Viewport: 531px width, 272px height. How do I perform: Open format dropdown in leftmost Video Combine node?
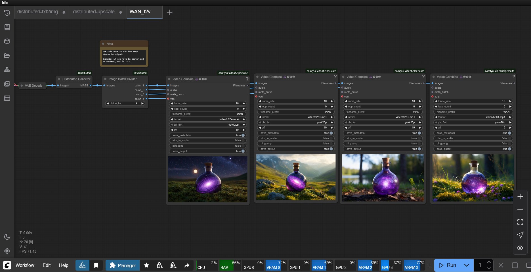tap(208, 119)
